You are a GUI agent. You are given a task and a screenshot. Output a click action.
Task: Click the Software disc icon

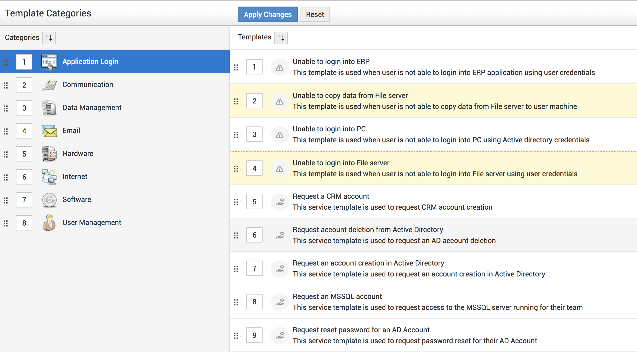pyautogui.click(x=49, y=200)
